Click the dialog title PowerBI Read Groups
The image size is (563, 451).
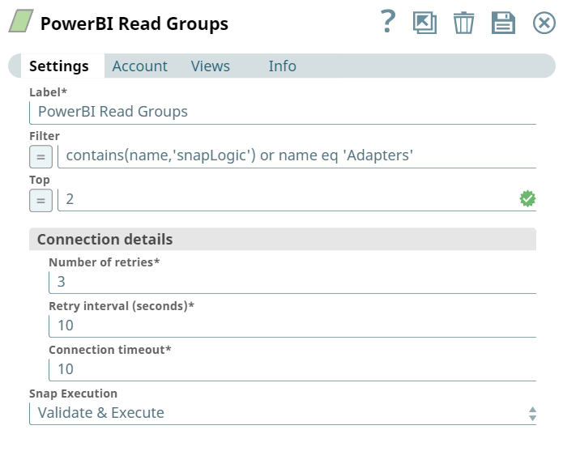click(134, 23)
